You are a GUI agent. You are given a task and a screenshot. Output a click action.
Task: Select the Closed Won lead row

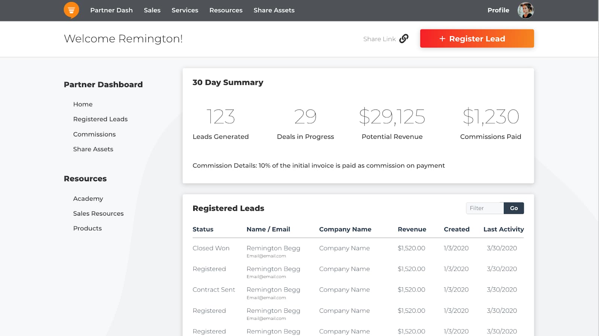[211, 248]
